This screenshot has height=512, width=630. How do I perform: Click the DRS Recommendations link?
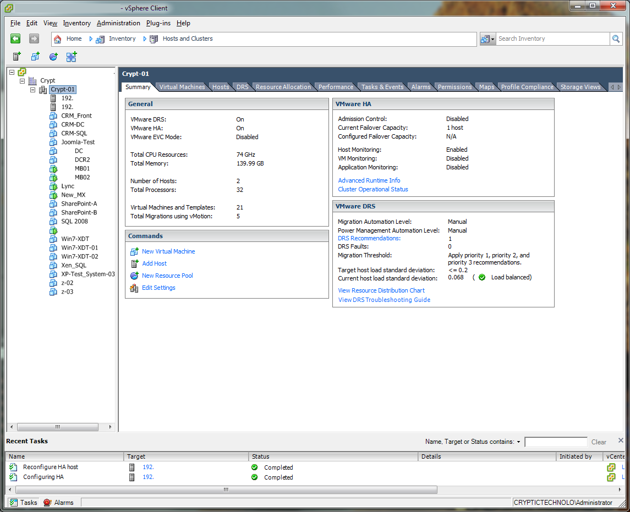point(369,238)
